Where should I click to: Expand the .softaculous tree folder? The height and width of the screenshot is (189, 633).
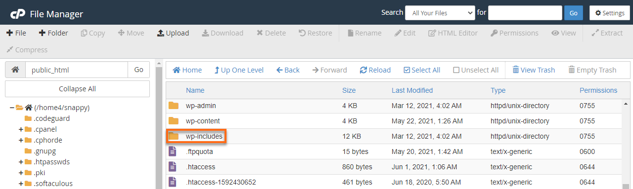(21, 184)
